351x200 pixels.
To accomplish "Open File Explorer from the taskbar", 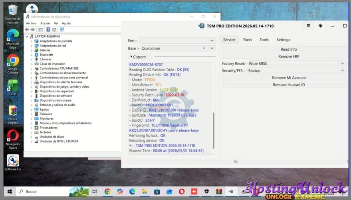I will tap(145, 192).
